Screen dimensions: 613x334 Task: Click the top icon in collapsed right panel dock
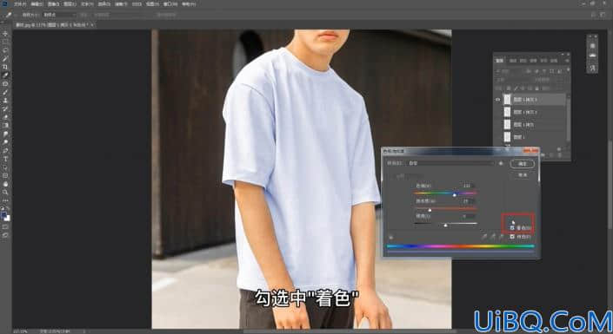(x=592, y=46)
